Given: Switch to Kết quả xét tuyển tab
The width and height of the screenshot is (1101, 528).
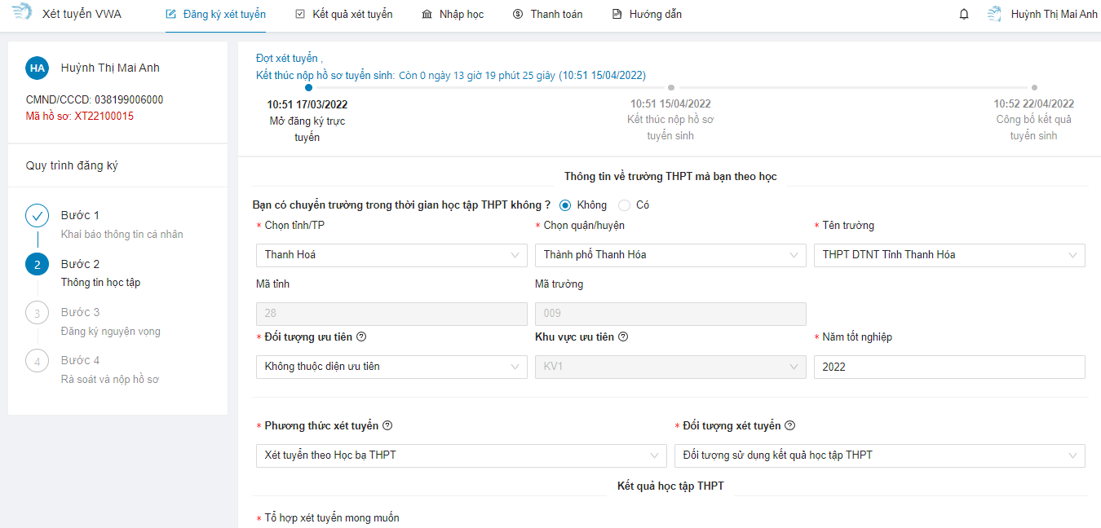Looking at the screenshot, I should click(343, 14).
